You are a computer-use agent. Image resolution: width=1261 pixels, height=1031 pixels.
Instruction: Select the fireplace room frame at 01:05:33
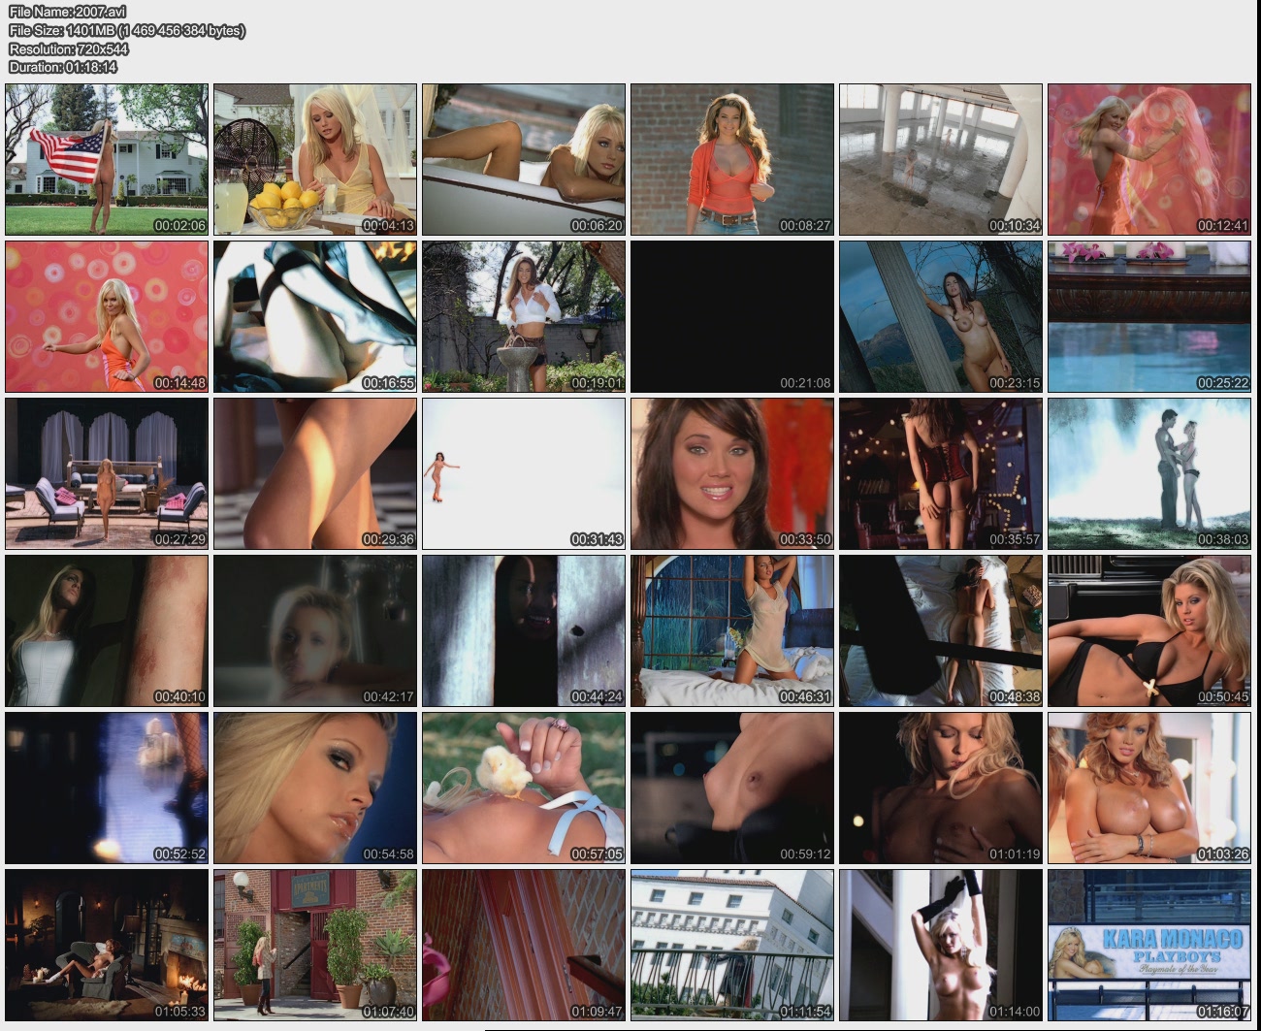[x=107, y=945]
